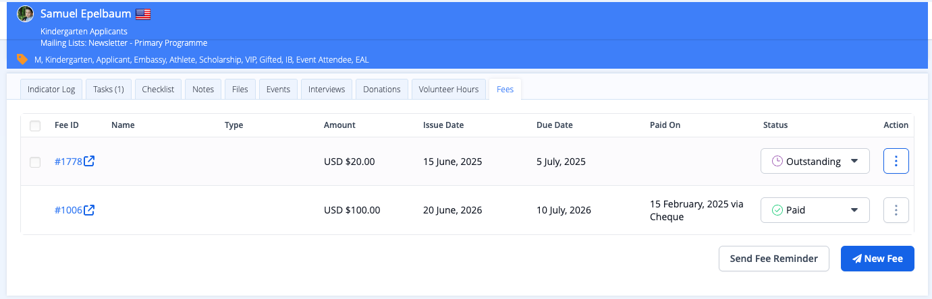Image resolution: width=932 pixels, height=299 pixels.
Task: Open three-dot action menu for fee #1778
Action: coord(896,161)
